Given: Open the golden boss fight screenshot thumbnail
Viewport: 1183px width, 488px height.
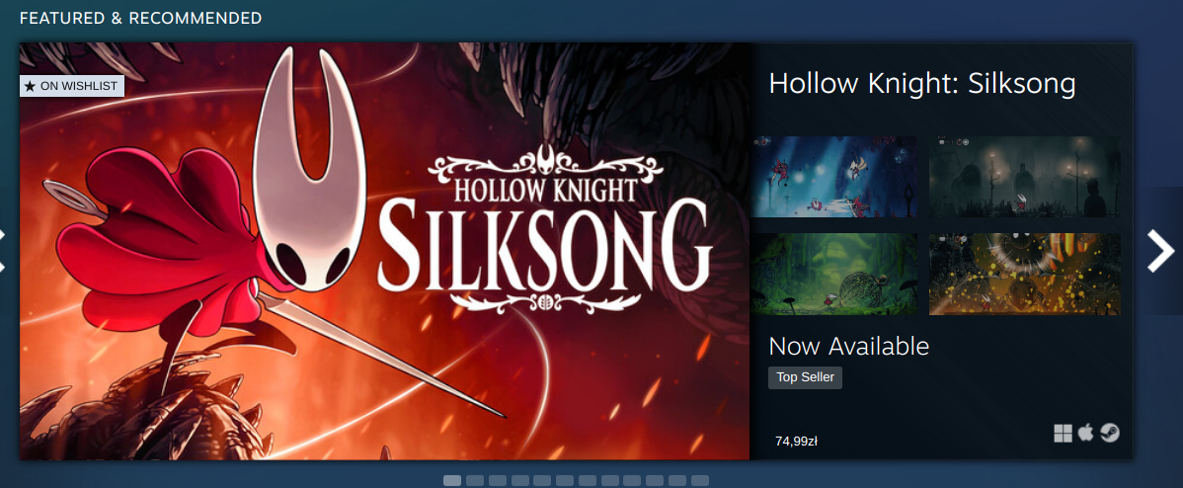Looking at the screenshot, I should pyautogui.click(x=1025, y=274).
